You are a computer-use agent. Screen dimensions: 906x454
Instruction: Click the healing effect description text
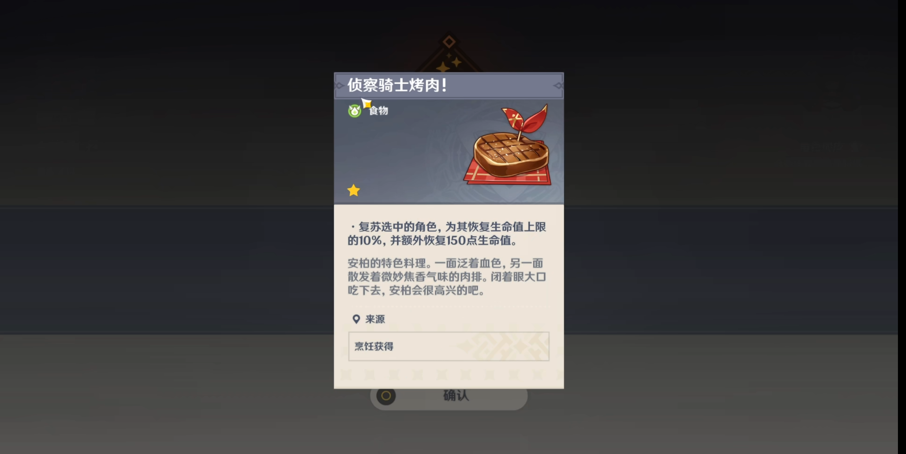[447, 233]
